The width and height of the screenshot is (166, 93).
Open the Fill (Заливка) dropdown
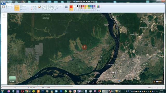click(x=59, y=8)
